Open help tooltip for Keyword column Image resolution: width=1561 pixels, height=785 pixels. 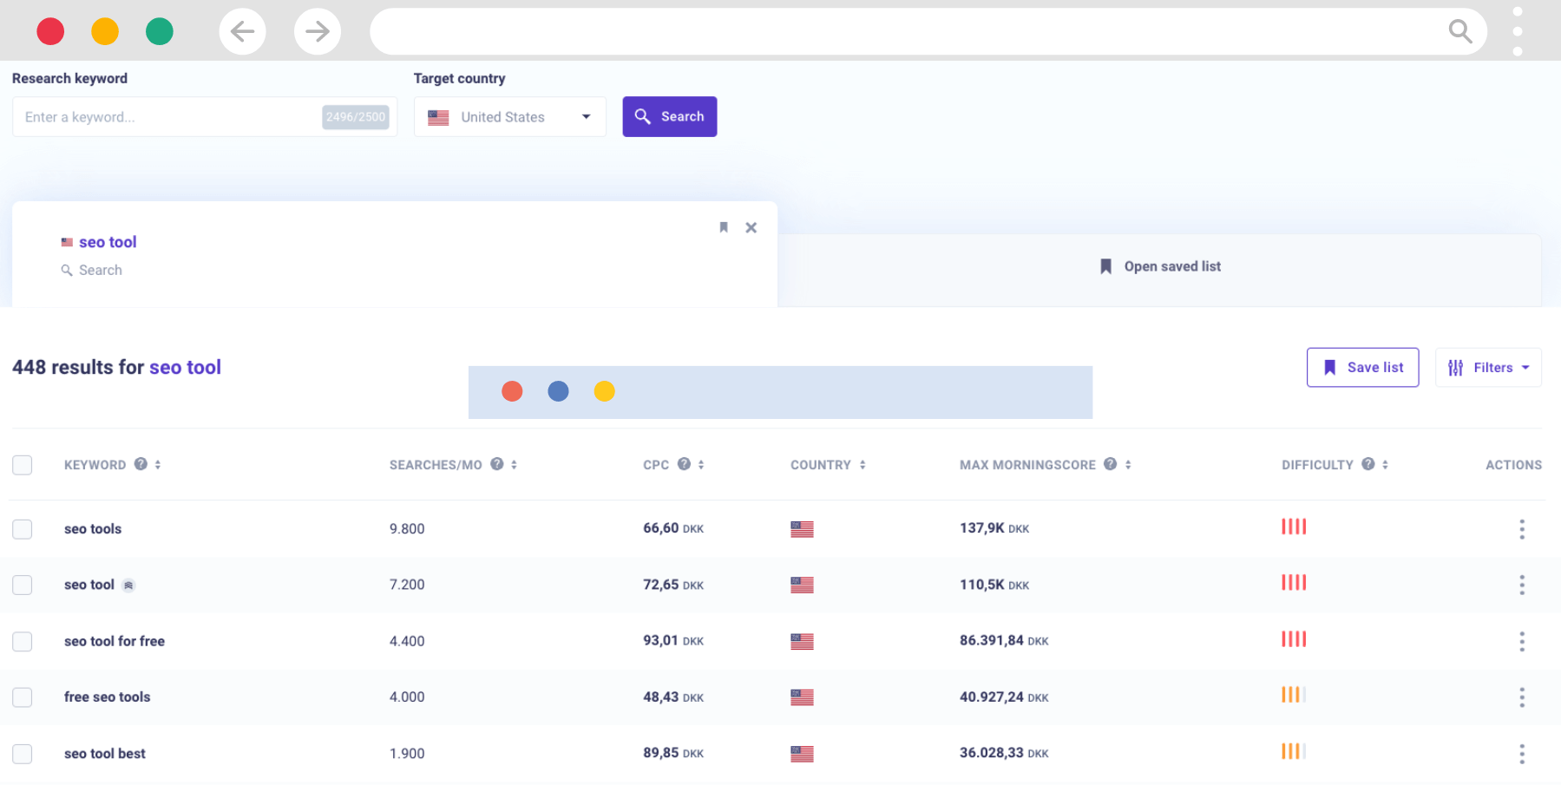pyautogui.click(x=141, y=464)
